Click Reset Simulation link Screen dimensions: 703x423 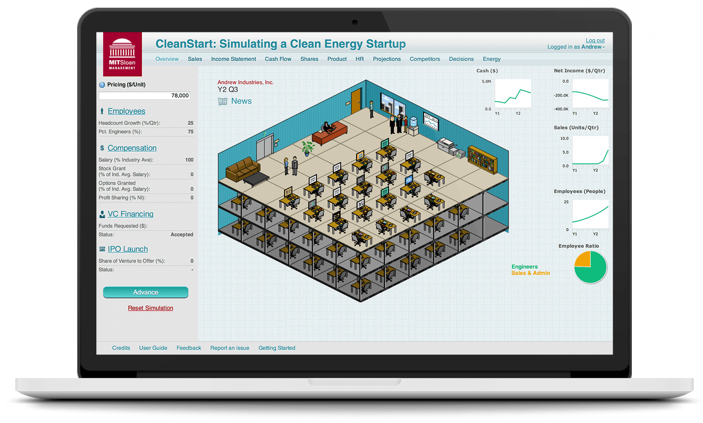point(150,308)
